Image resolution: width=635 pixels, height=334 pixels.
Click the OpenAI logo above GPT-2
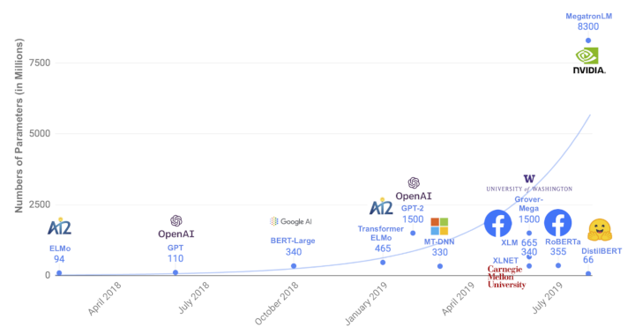coord(414,189)
